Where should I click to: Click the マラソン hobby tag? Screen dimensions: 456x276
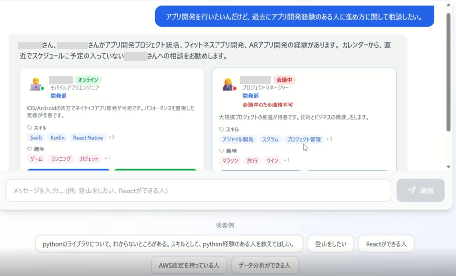[x=230, y=161]
